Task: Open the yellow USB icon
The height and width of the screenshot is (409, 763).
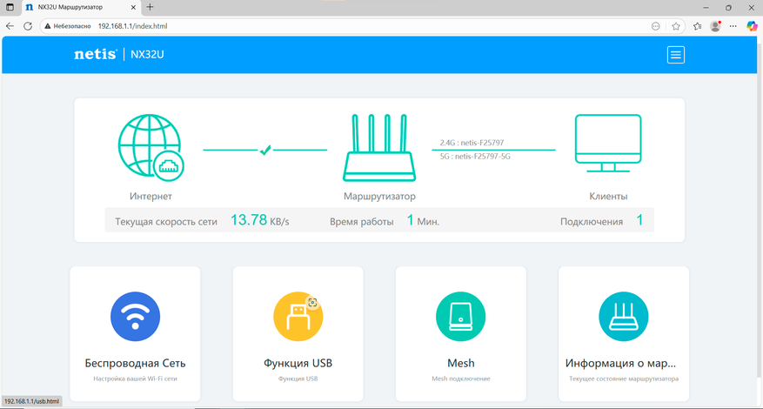Action: [x=298, y=316]
